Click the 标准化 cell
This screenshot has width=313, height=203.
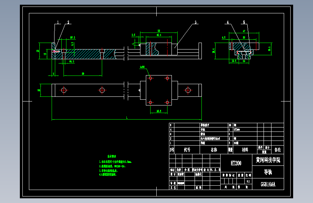[199, 174]
